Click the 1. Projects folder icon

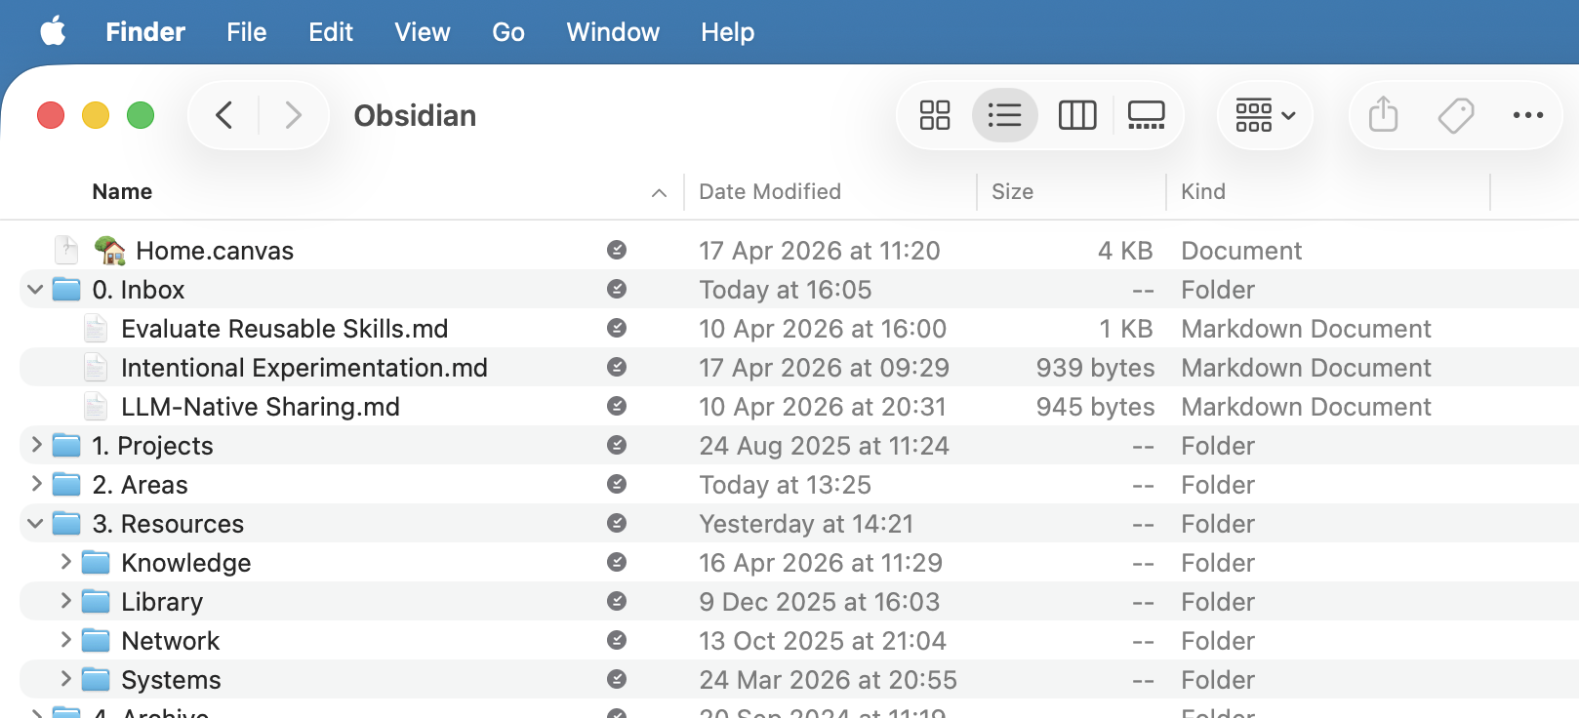pyautogui.click(x=66, y=445)
